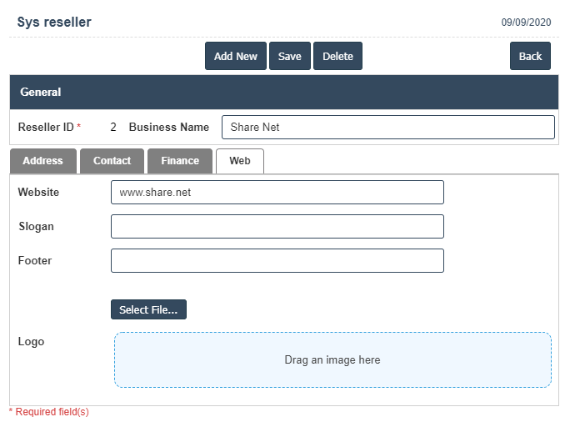Image resolution: width=570 pixels, height=427 pixels.
Task: Open the Contact tab
Action: coord(112,161)
